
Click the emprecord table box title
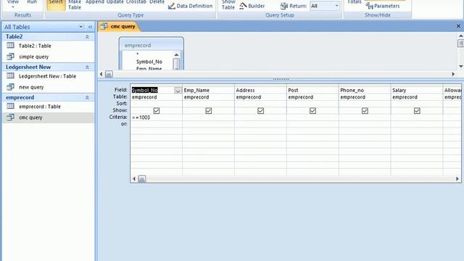(138, 45)
